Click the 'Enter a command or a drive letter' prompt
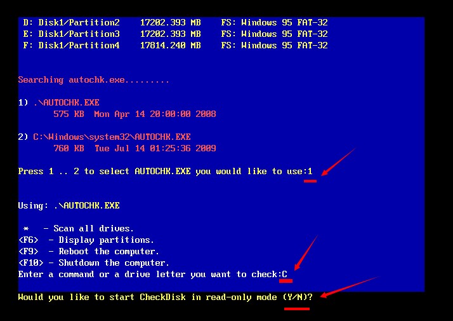 (152, 274)
